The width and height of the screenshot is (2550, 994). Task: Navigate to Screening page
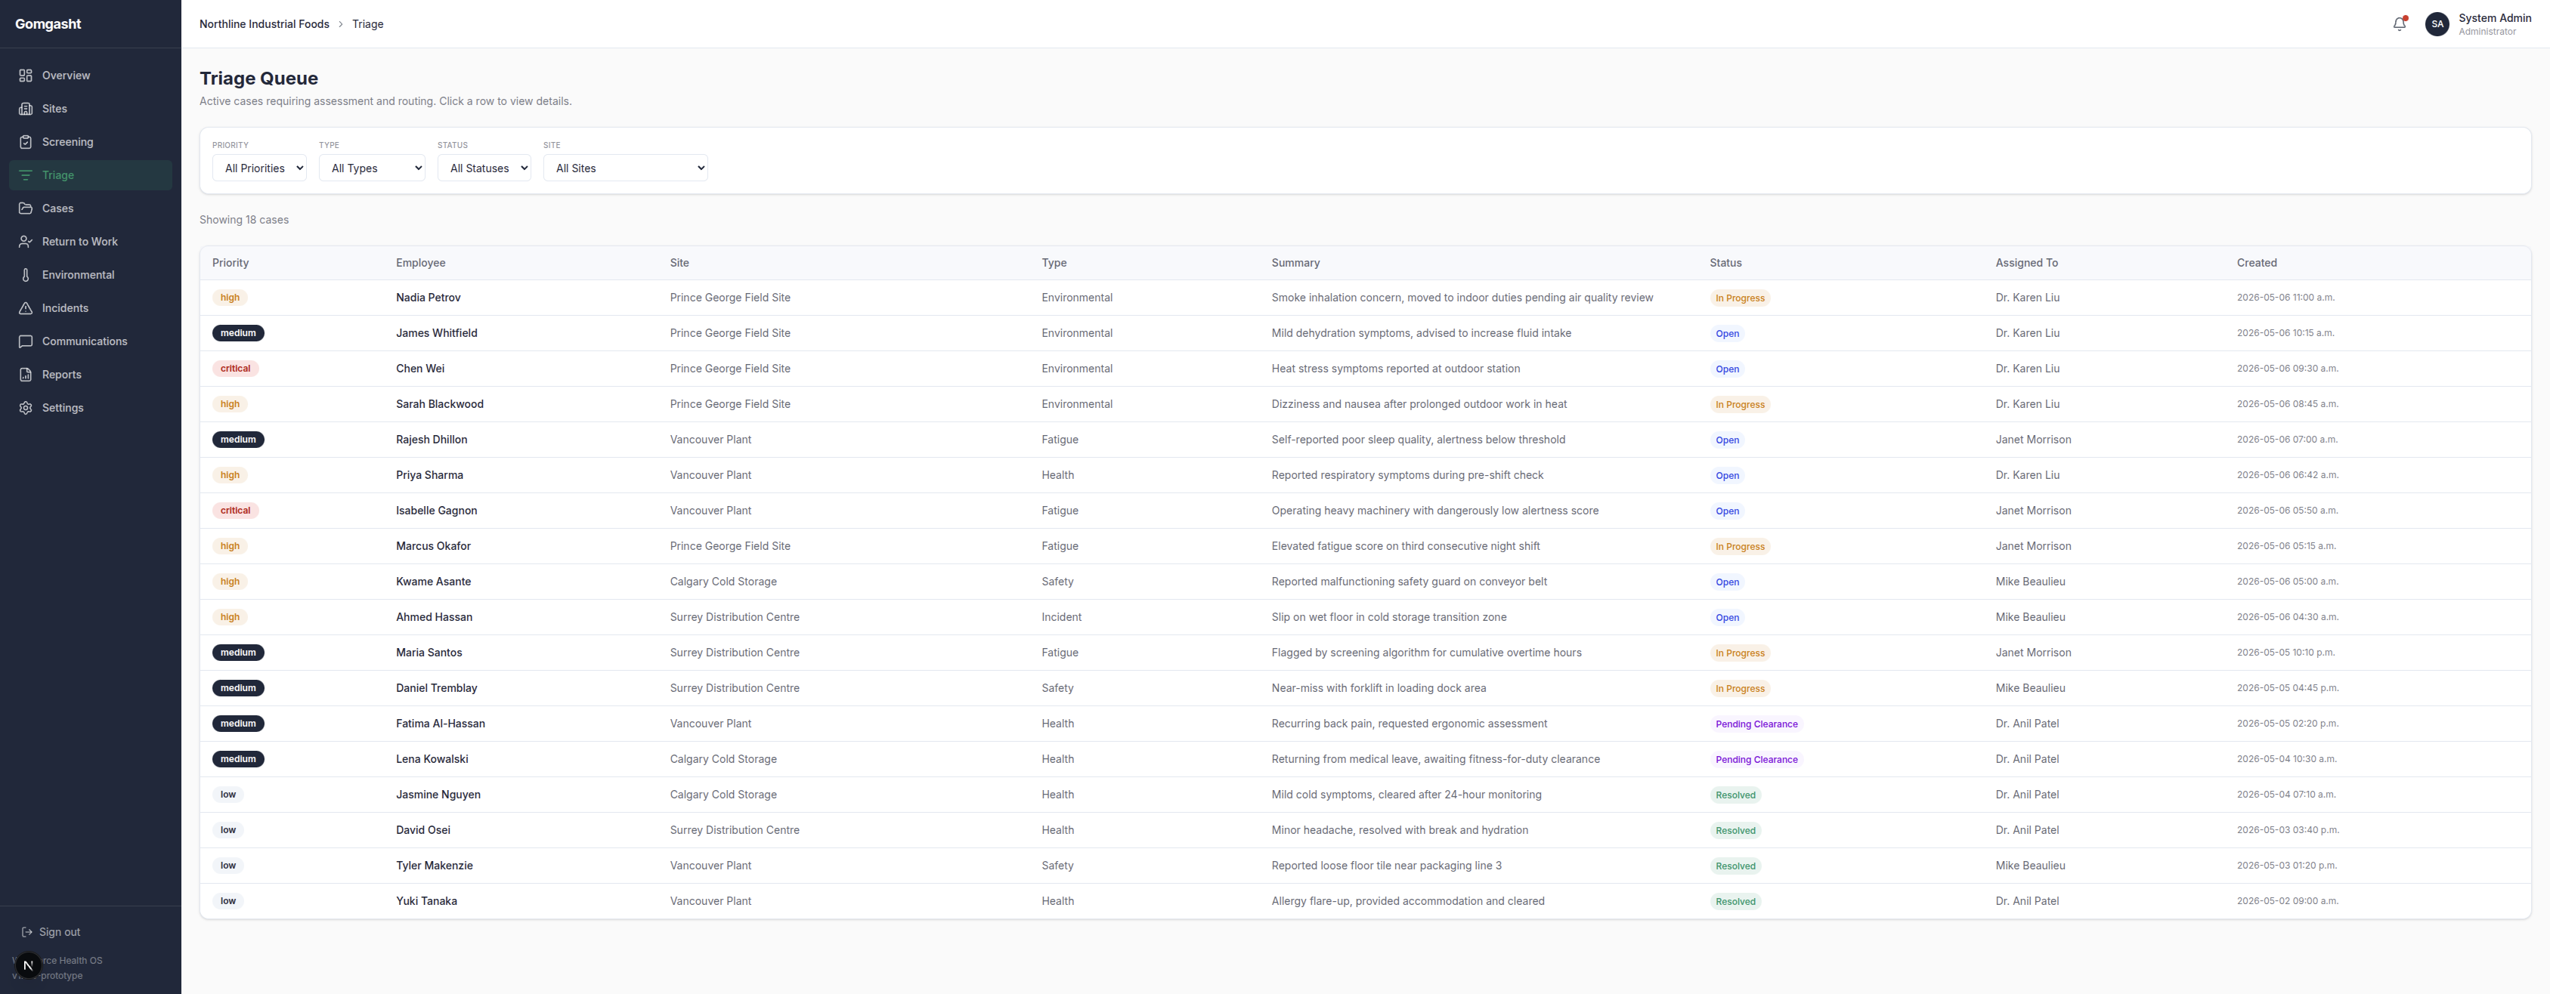point(90,141)
